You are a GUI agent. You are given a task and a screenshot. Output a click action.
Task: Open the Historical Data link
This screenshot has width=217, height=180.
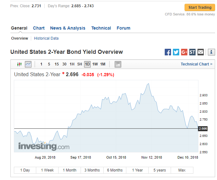pos(46,38)
